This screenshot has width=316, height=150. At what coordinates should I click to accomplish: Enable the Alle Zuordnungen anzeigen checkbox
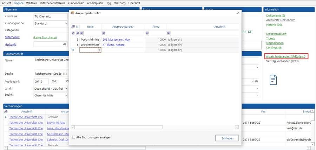pyautogui.click(x=73, y=137)
